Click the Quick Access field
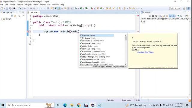Screen dimensions: 192x108 pos(175,8)
